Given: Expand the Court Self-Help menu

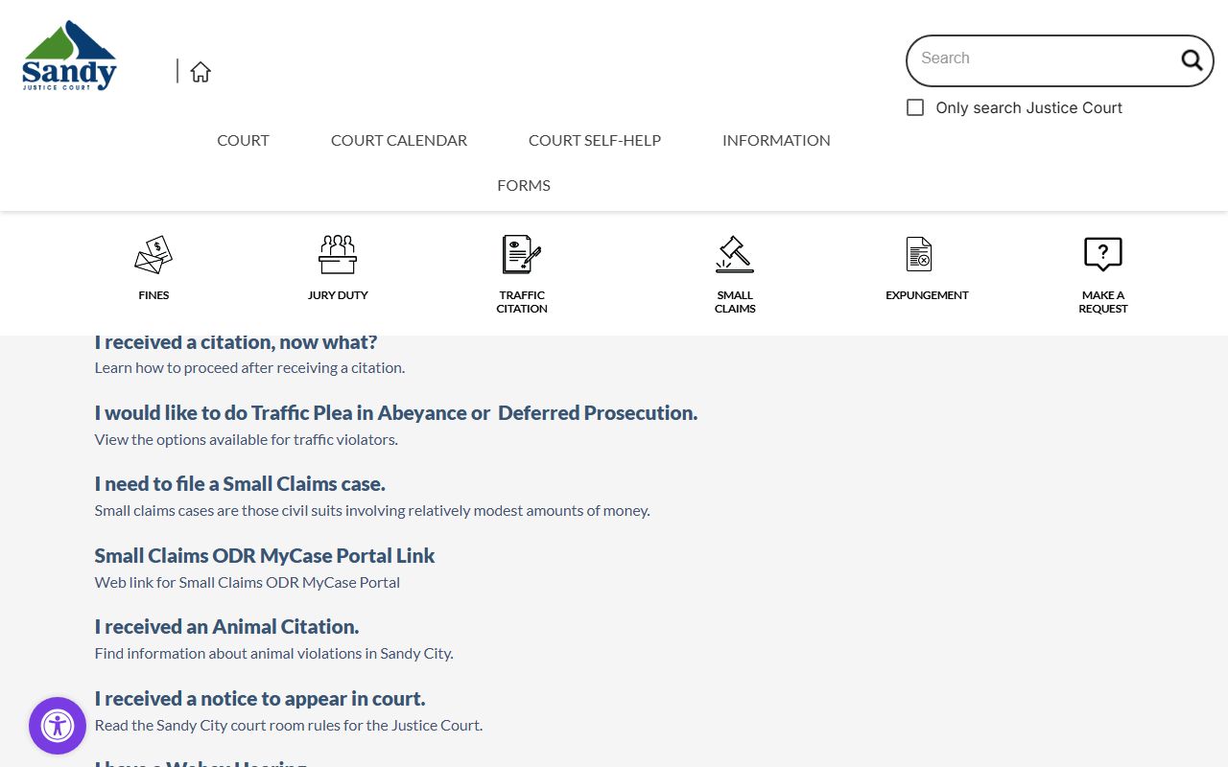Looking at the screenshot, I should (595, 140).
